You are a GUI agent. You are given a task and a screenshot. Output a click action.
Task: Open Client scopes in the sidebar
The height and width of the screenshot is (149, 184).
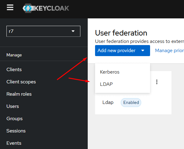pyautogui.click(x=21, y=82)
